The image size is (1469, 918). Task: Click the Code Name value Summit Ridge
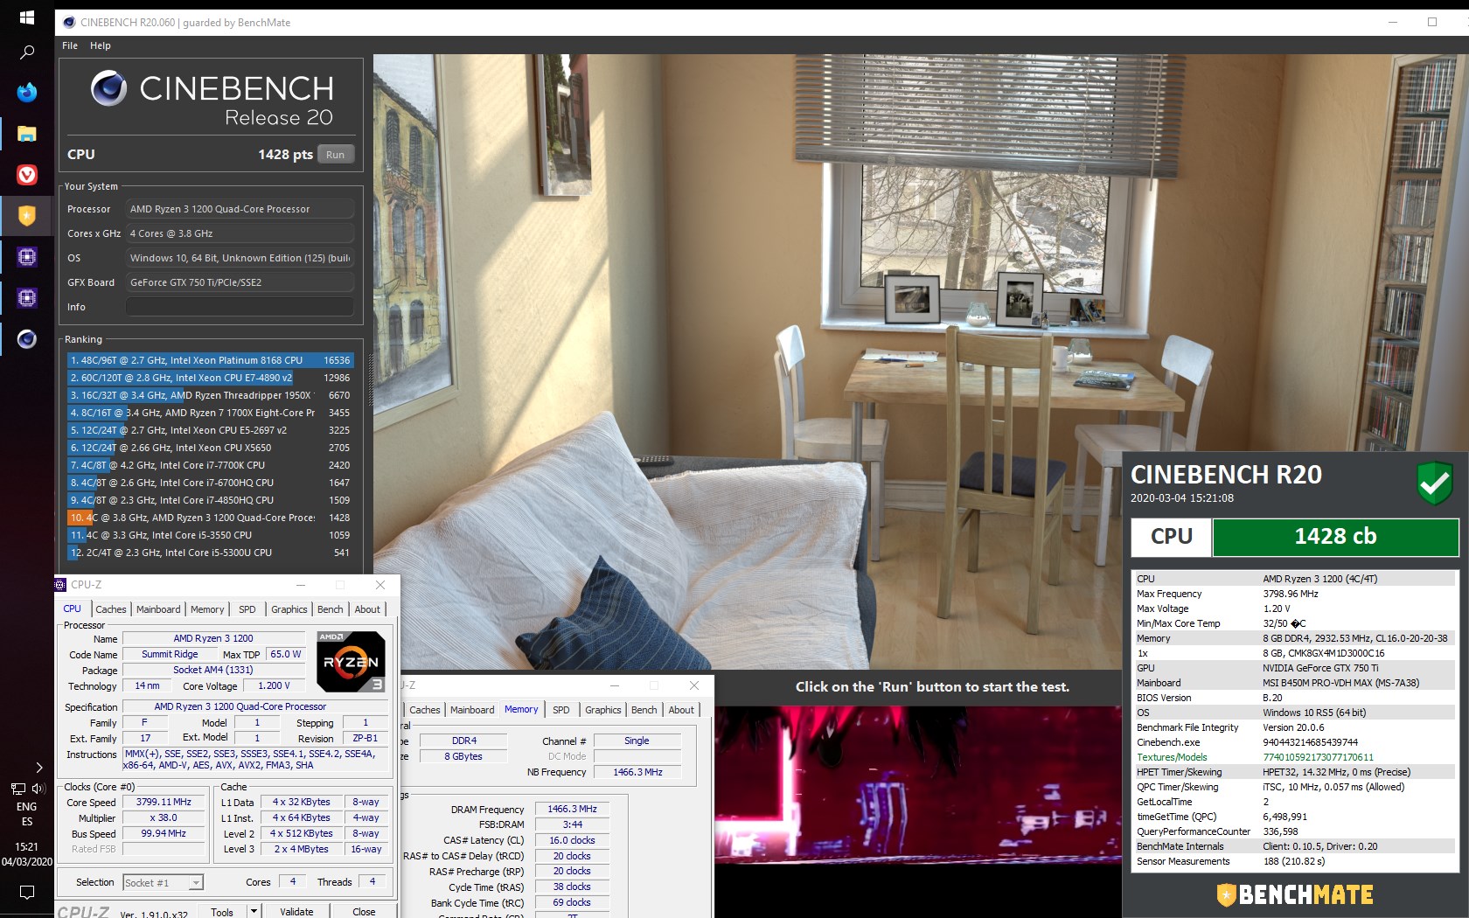(x=170, y=654)
